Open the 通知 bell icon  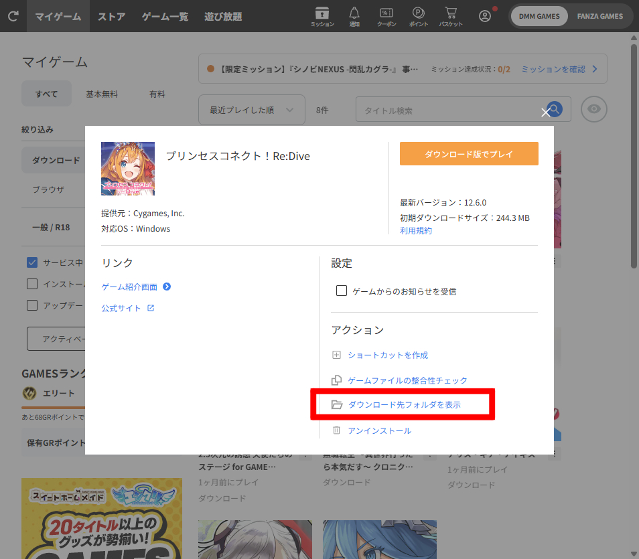point(354,17)
